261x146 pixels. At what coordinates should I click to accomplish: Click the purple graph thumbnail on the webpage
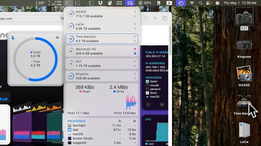click(x=22, y=127)
